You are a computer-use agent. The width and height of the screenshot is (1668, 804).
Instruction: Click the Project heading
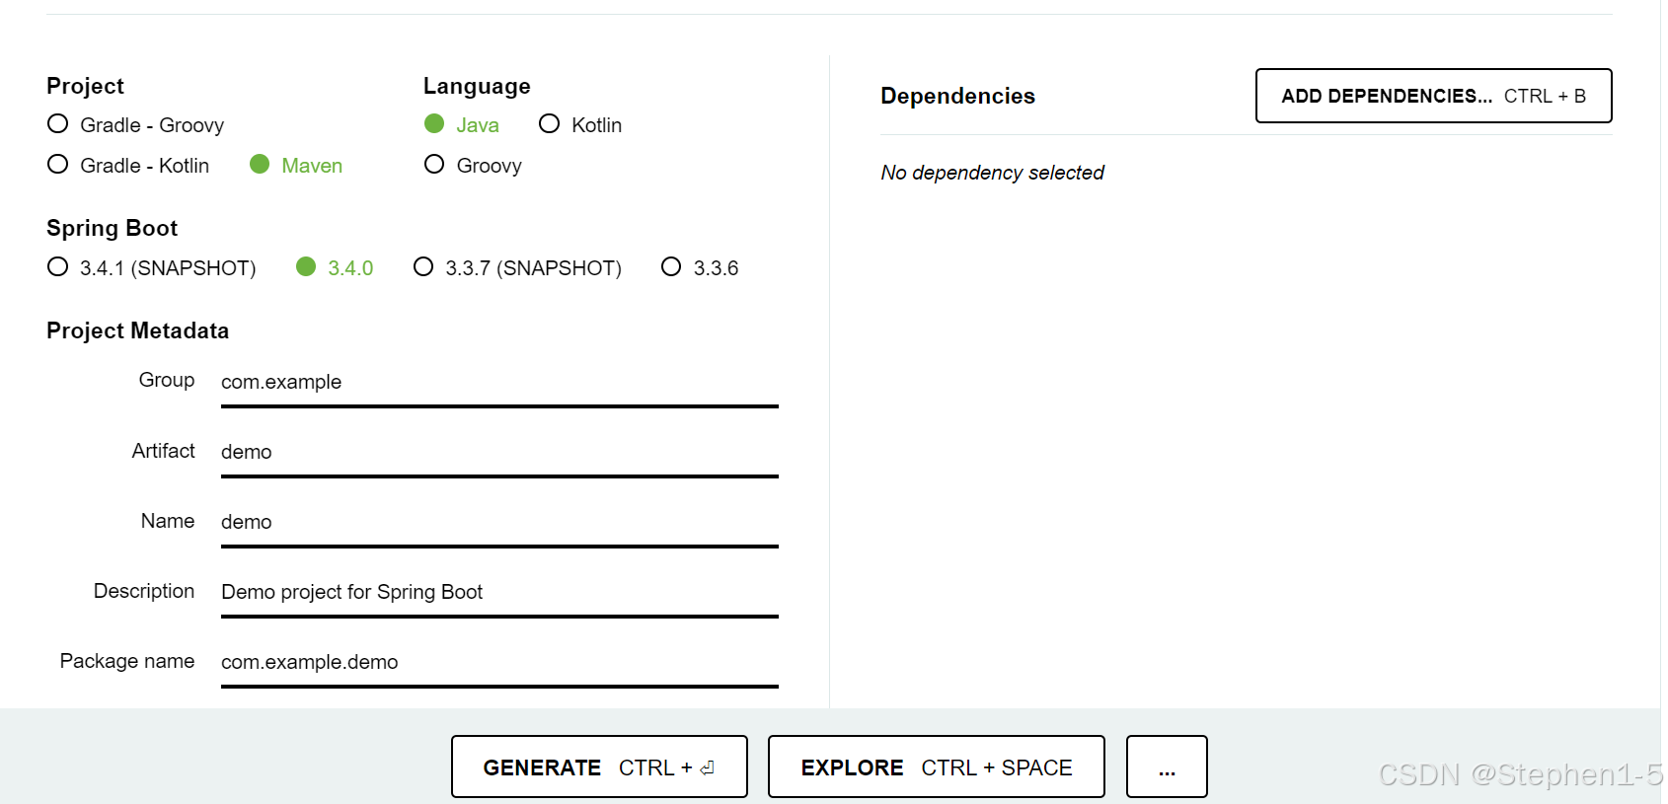(85, 86)
